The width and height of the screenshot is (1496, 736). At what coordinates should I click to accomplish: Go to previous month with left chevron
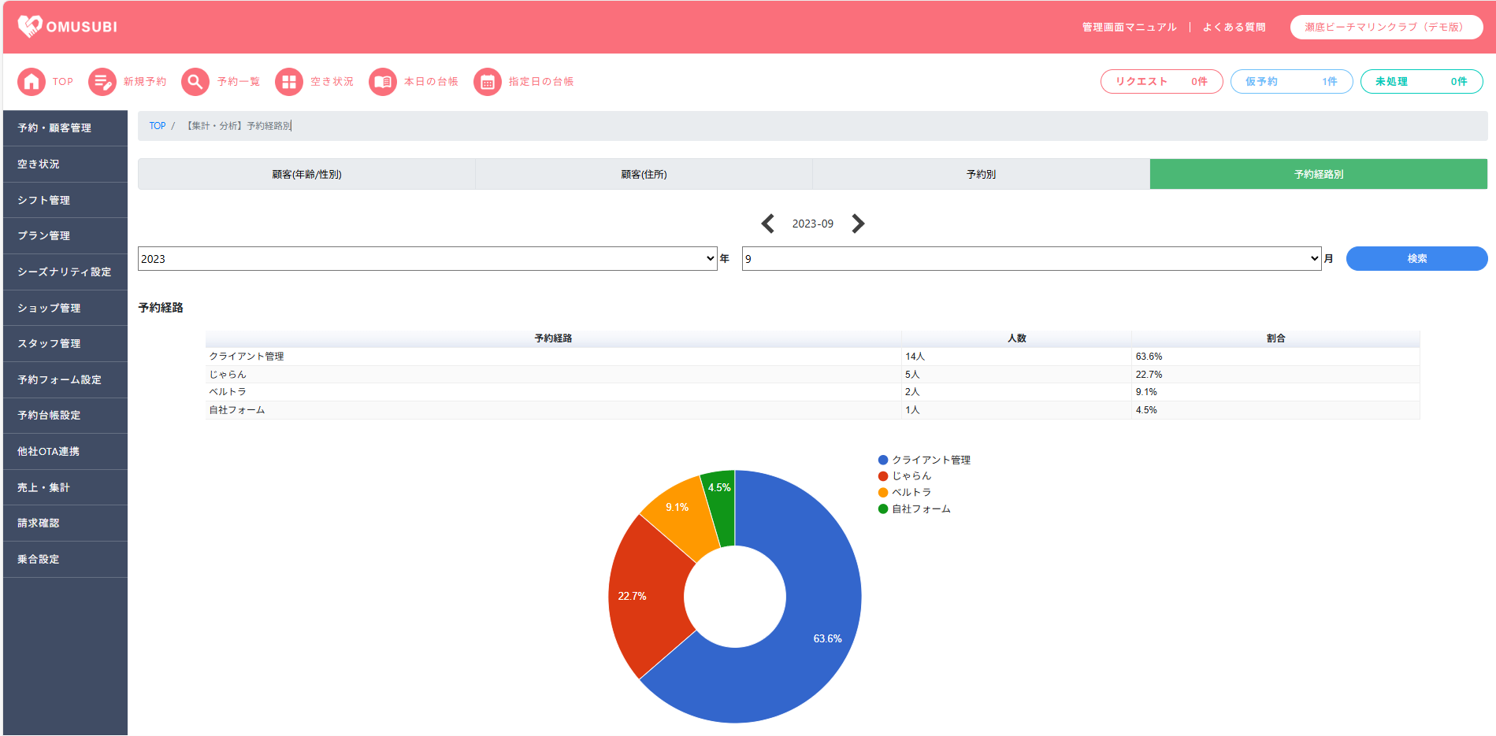768,224
